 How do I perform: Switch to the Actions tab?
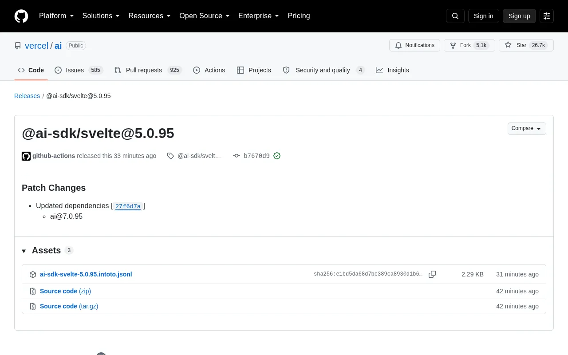[x=209, y=70]
